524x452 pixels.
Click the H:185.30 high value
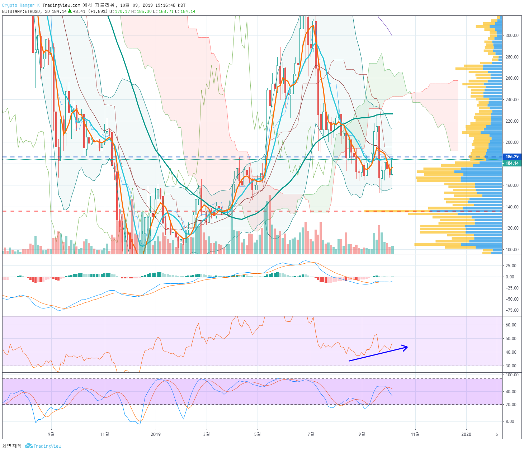[142, 11]
